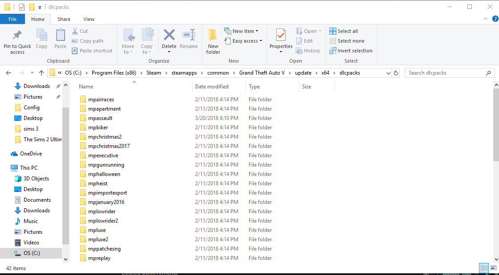This screenshot has height=275, width=499.
Task: Open address bar history dropdown
Action: pyautogui.click(x=389, y=73)
